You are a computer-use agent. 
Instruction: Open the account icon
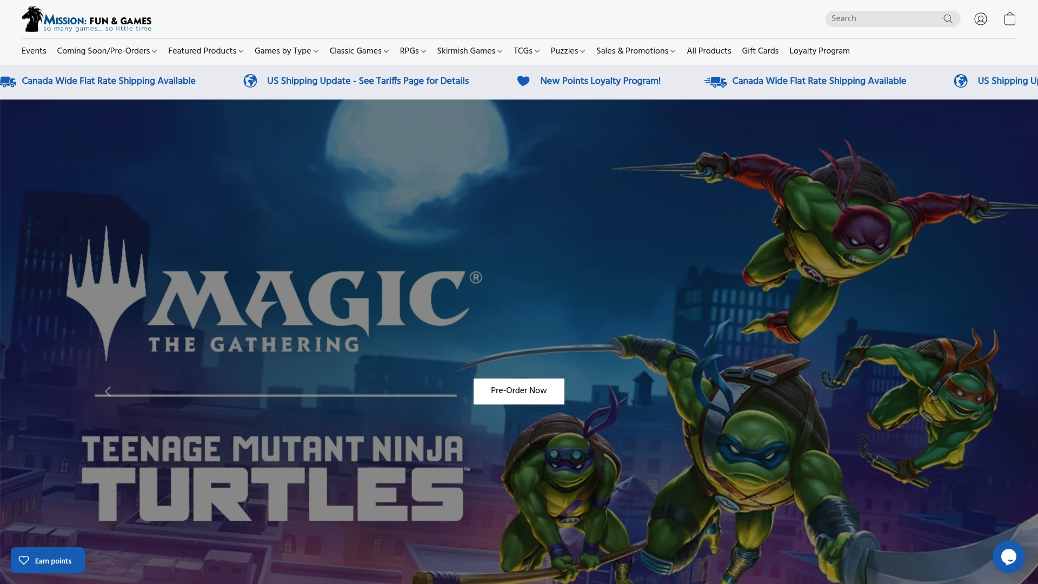[981, 18]
